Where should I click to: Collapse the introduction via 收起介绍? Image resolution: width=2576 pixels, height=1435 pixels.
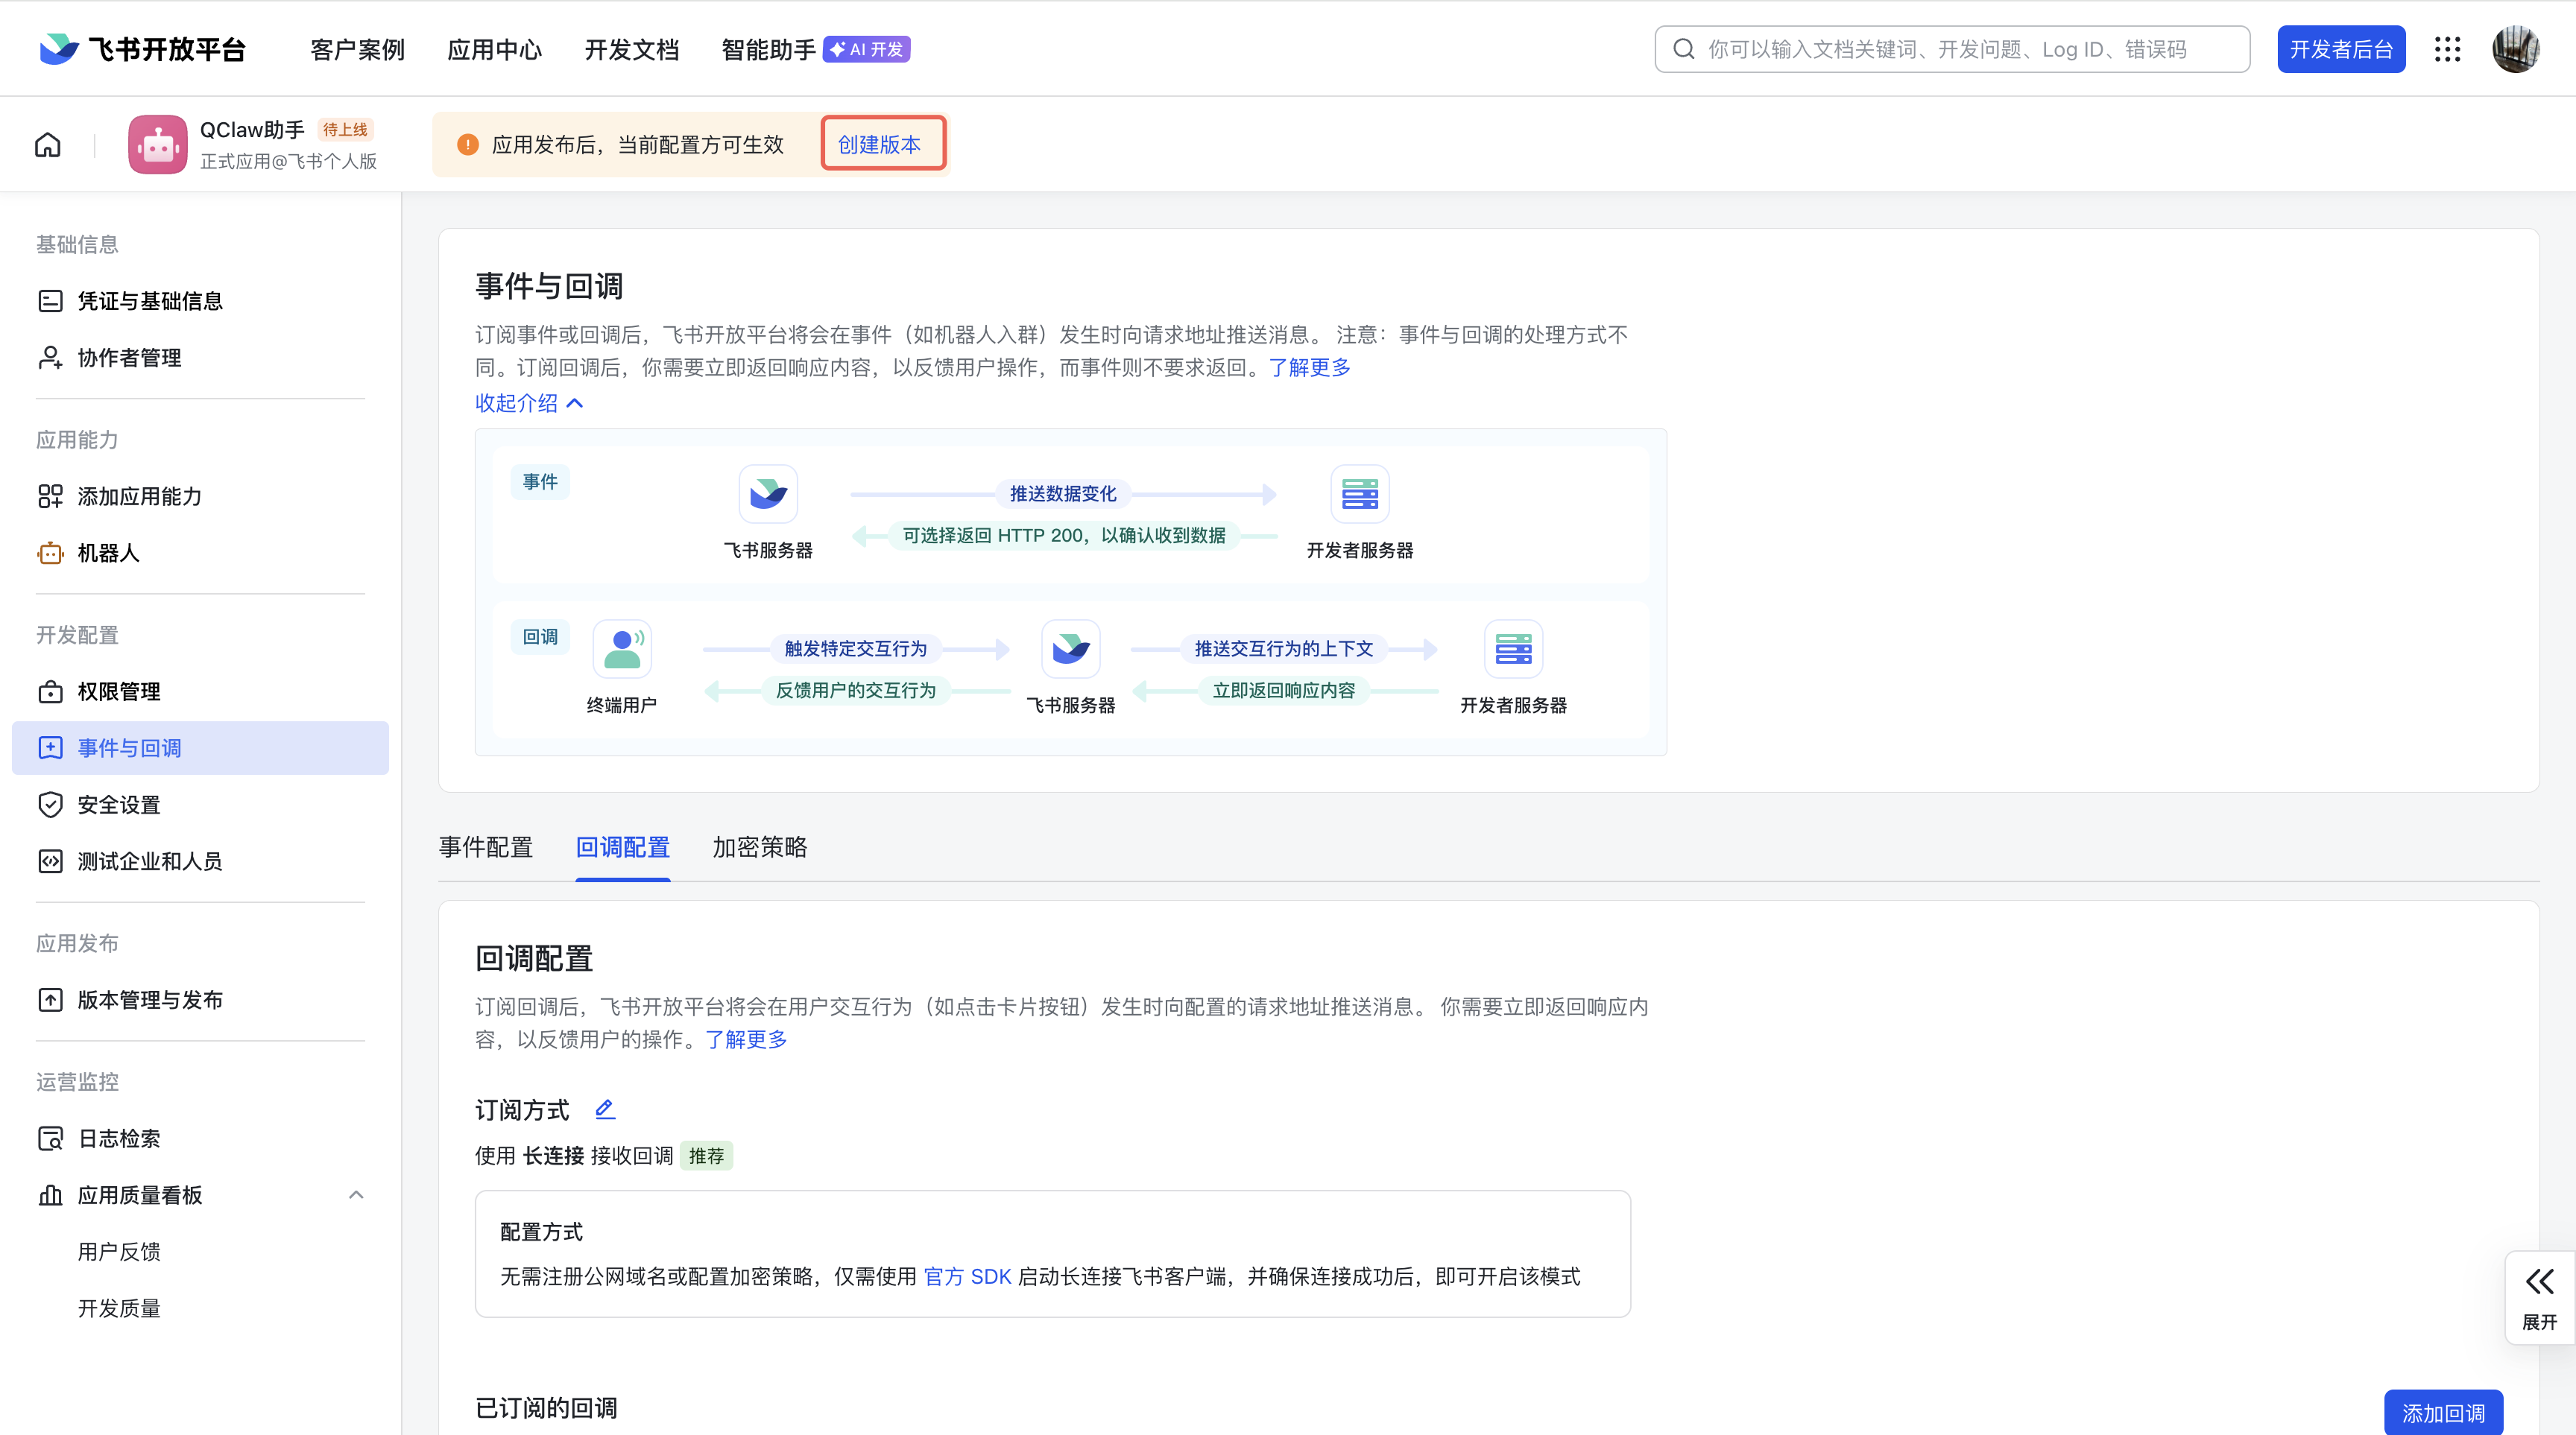[528, 403]
